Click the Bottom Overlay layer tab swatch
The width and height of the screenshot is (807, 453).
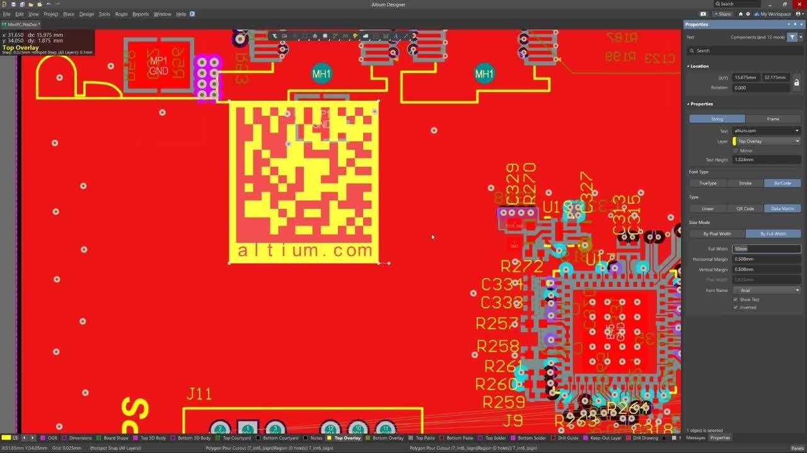pyautogui.click(x=368, y=438)
